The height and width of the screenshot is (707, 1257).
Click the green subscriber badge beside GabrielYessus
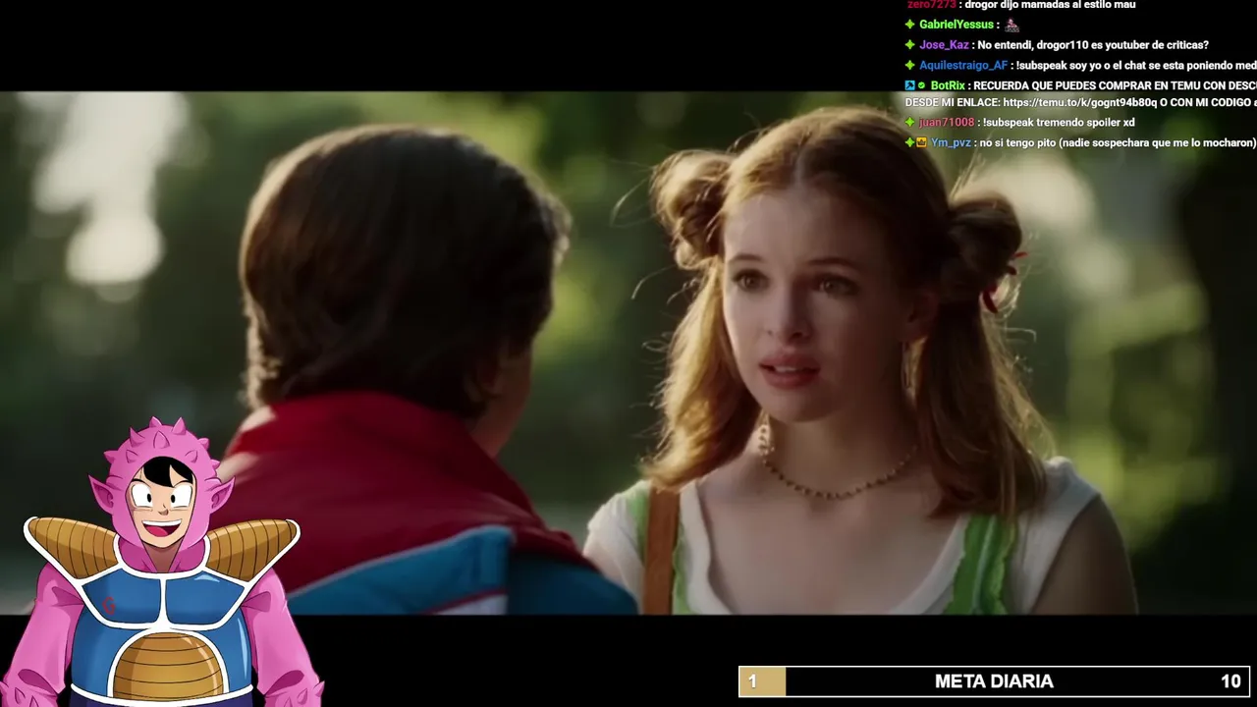pyautogui.click(x=910, y=25)
